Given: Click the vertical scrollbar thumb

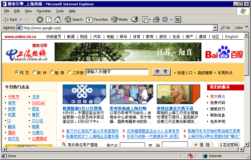Looking at the screenshot, I should click(246, 56).
